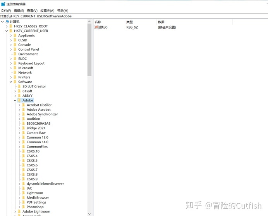Click the ABBYY folder icon
268x216 pixels.
coord(19,96)
